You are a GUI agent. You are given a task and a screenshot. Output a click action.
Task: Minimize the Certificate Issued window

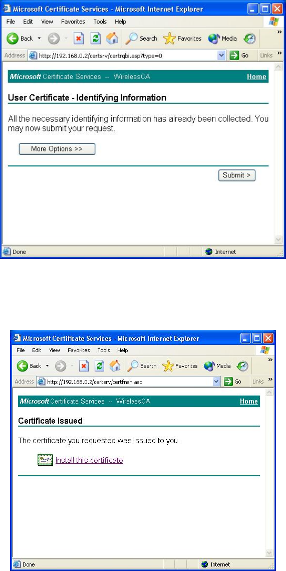245,338
